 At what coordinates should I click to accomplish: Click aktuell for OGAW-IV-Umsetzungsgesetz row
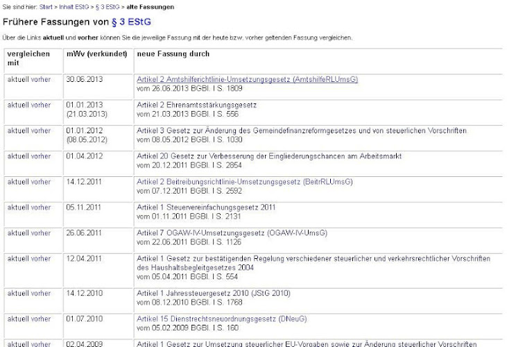[18, 233]
